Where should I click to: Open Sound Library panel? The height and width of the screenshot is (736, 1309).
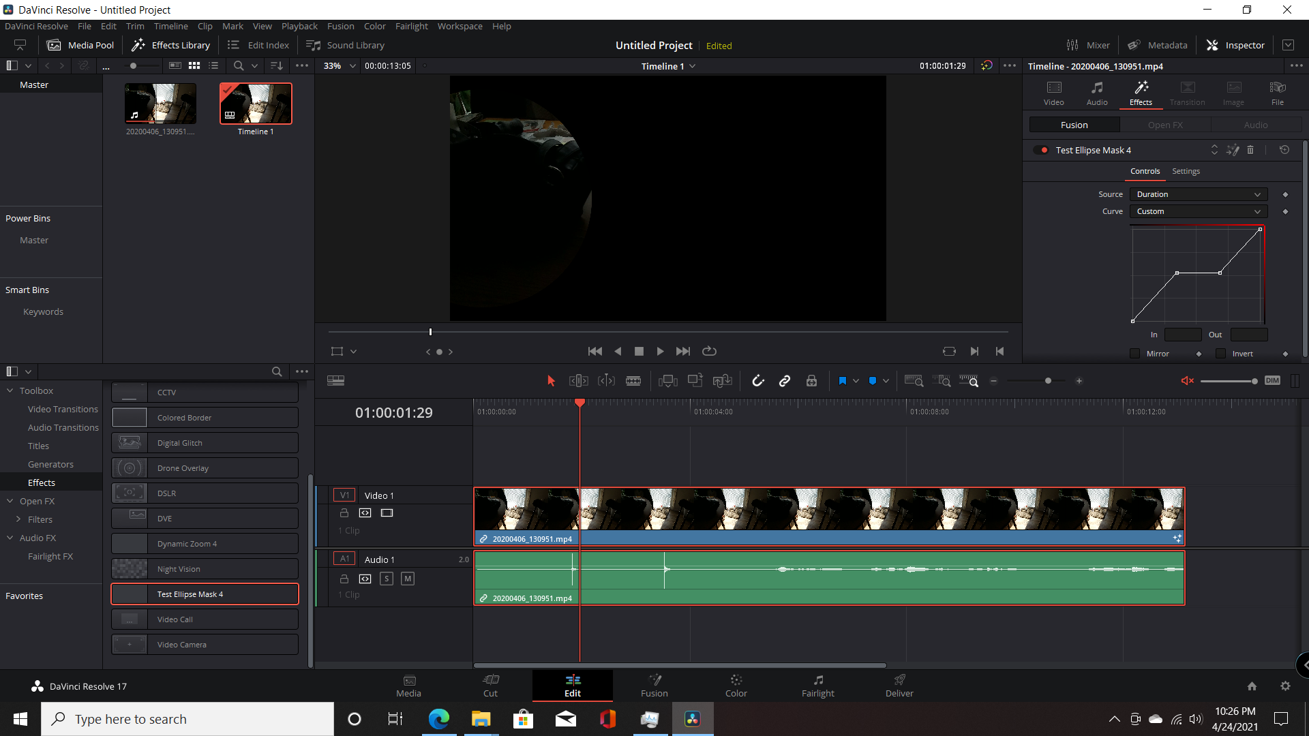[345, 45]
